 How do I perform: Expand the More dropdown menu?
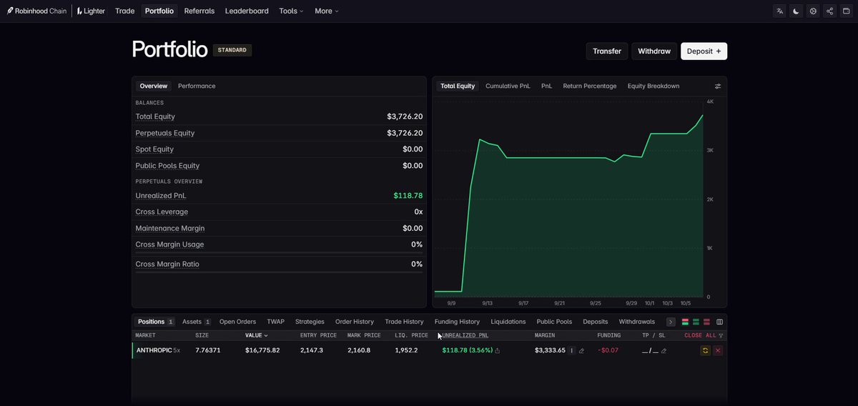tap(327, 11)
